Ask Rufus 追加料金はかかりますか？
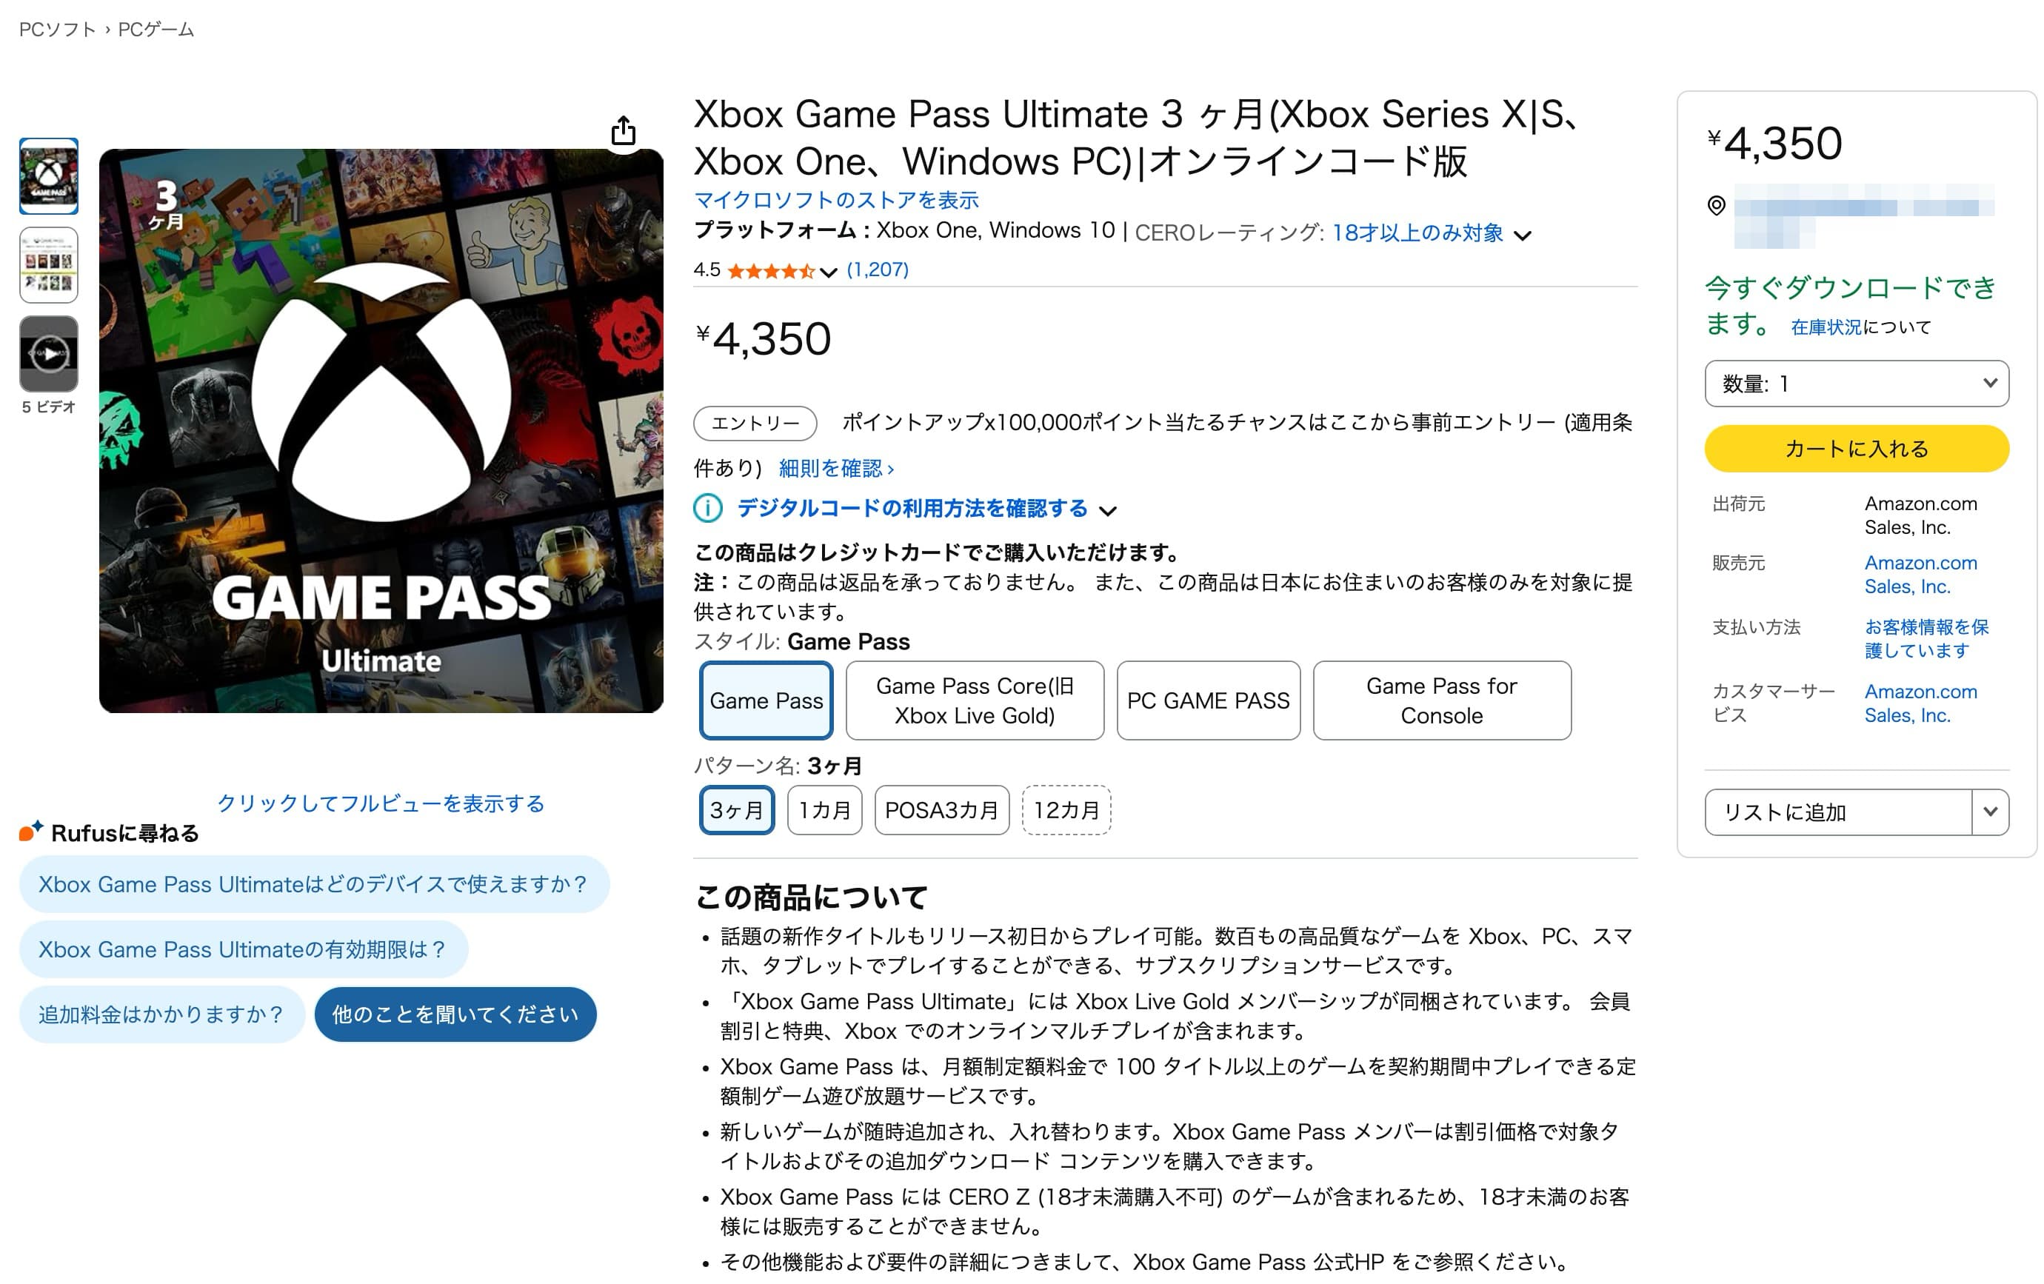This screenshot has width=2044, height=1284. point(161,1013)
